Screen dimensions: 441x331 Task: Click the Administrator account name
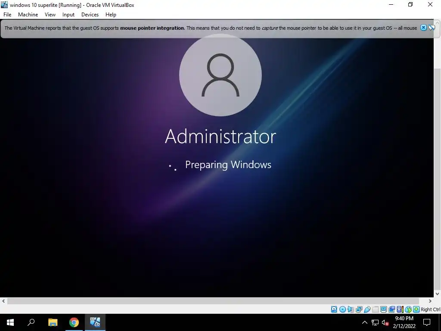tap(220, 137)
